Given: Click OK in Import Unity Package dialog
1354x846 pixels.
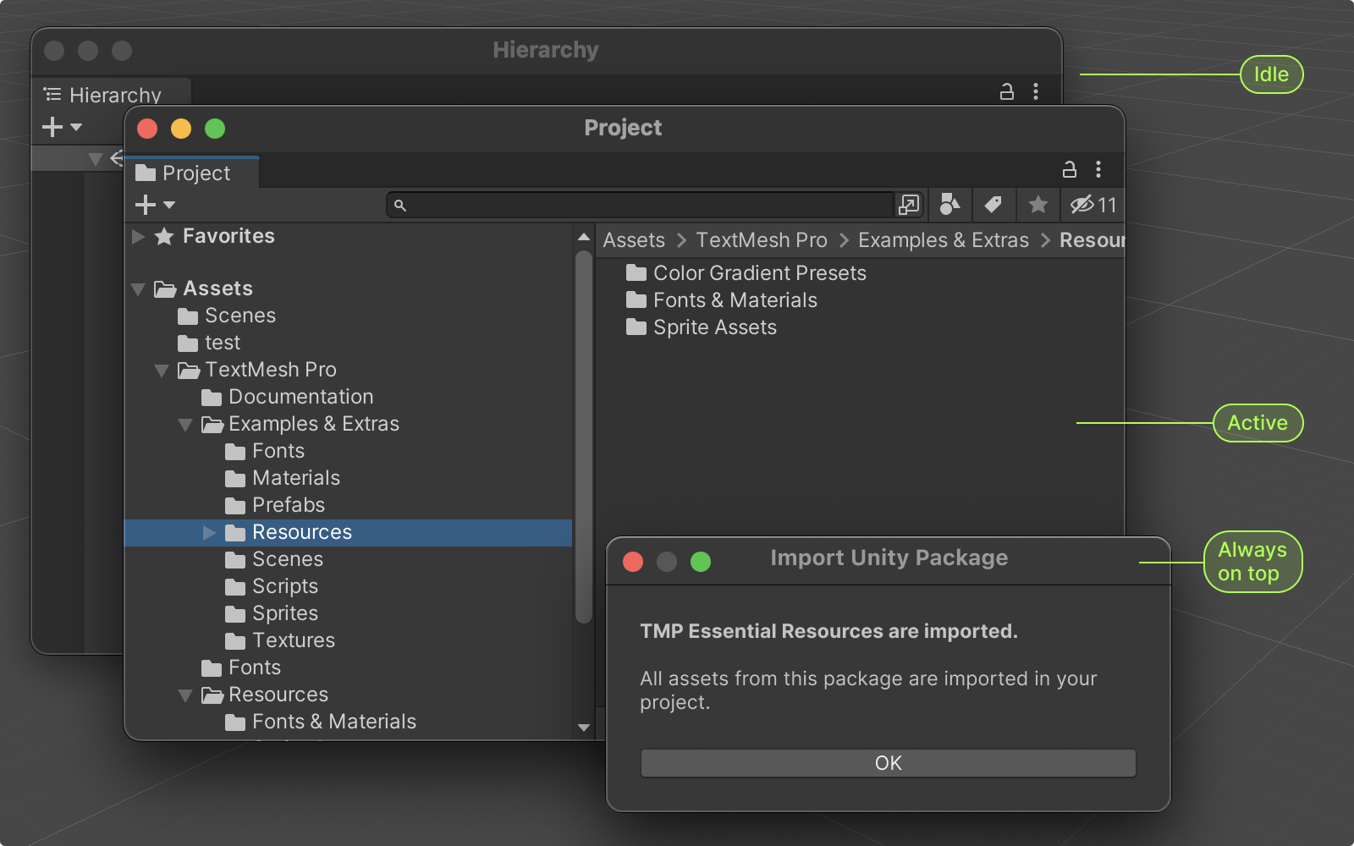Looking at the screenshot, I should tap(888, 763).
